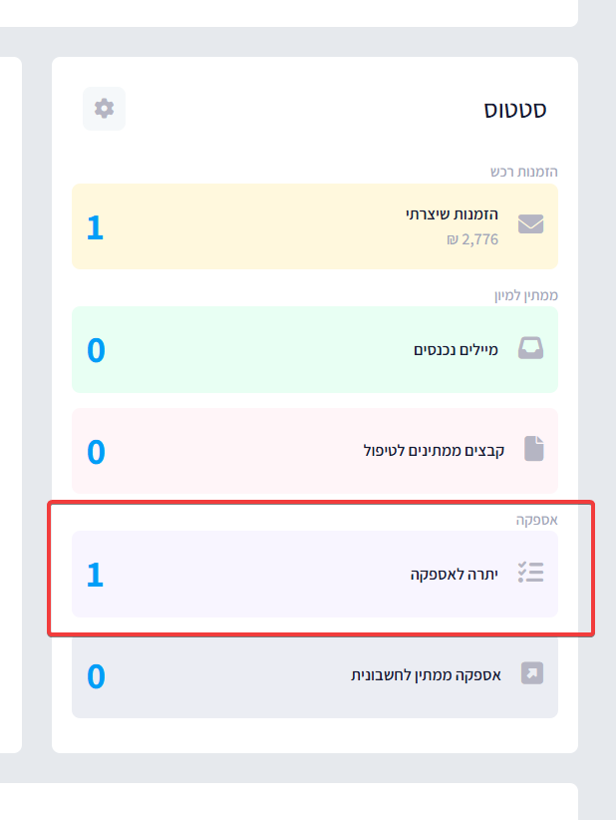Click the ממתין למיון section heading
Image resolution: width=616 pixels, height=820 pixels.
(525, 295)
